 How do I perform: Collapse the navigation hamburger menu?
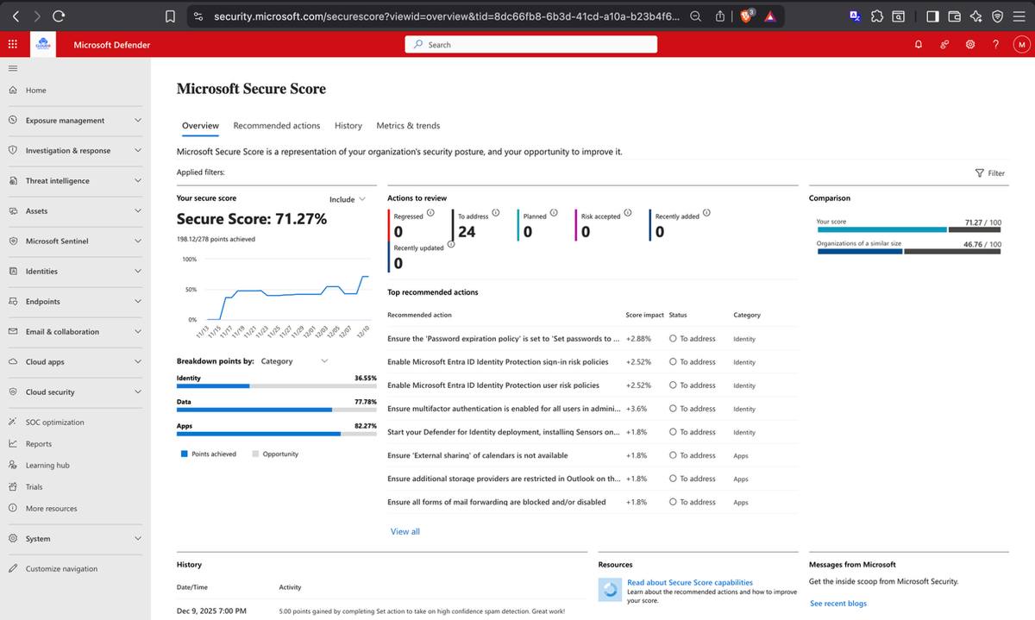(x=13, y=68)
